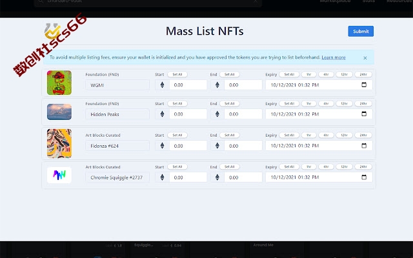The image size is (413, 258).
Task: Open calendar picker for Hidden Peaks expiry
Action: click(364, 114)
